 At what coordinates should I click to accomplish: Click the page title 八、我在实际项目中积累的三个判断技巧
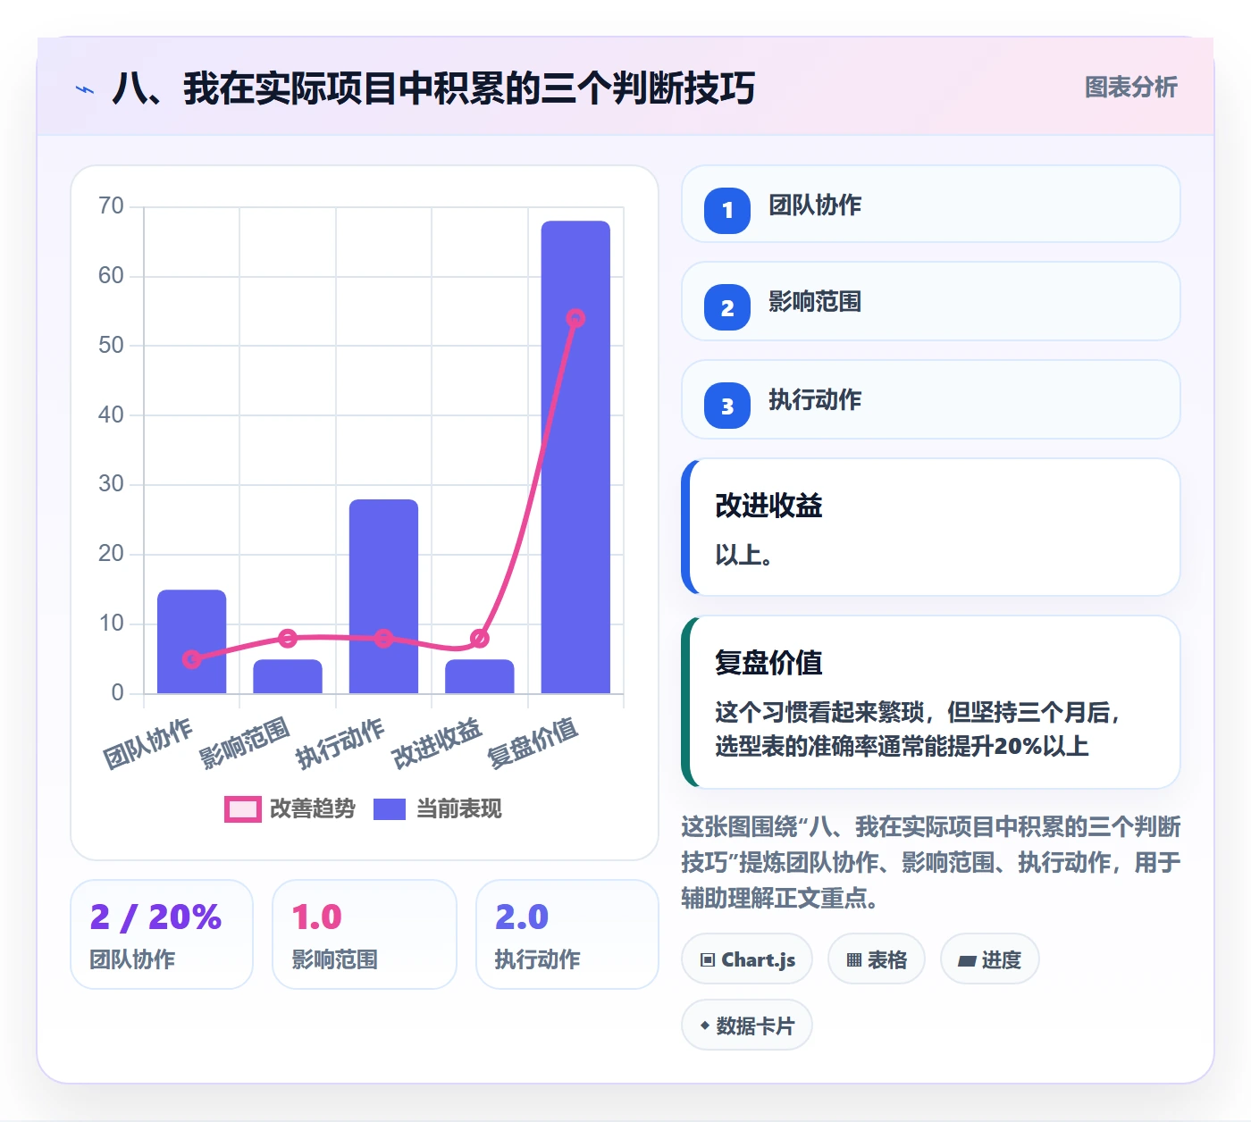click(433, 88)
